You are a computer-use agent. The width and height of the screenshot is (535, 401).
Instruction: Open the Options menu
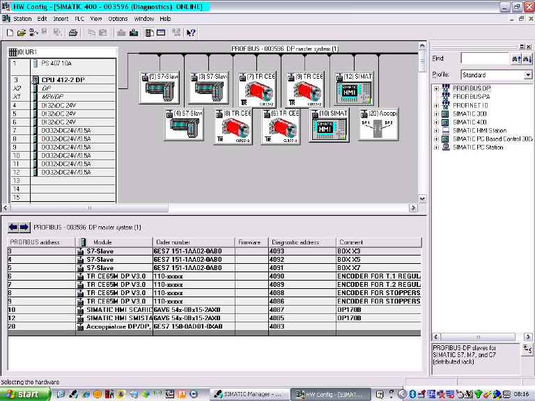click(x=118, y=19)
